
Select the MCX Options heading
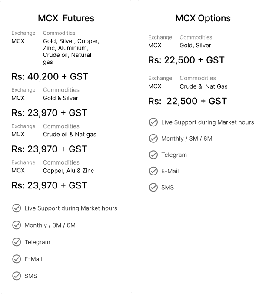[x=203, y=18]
